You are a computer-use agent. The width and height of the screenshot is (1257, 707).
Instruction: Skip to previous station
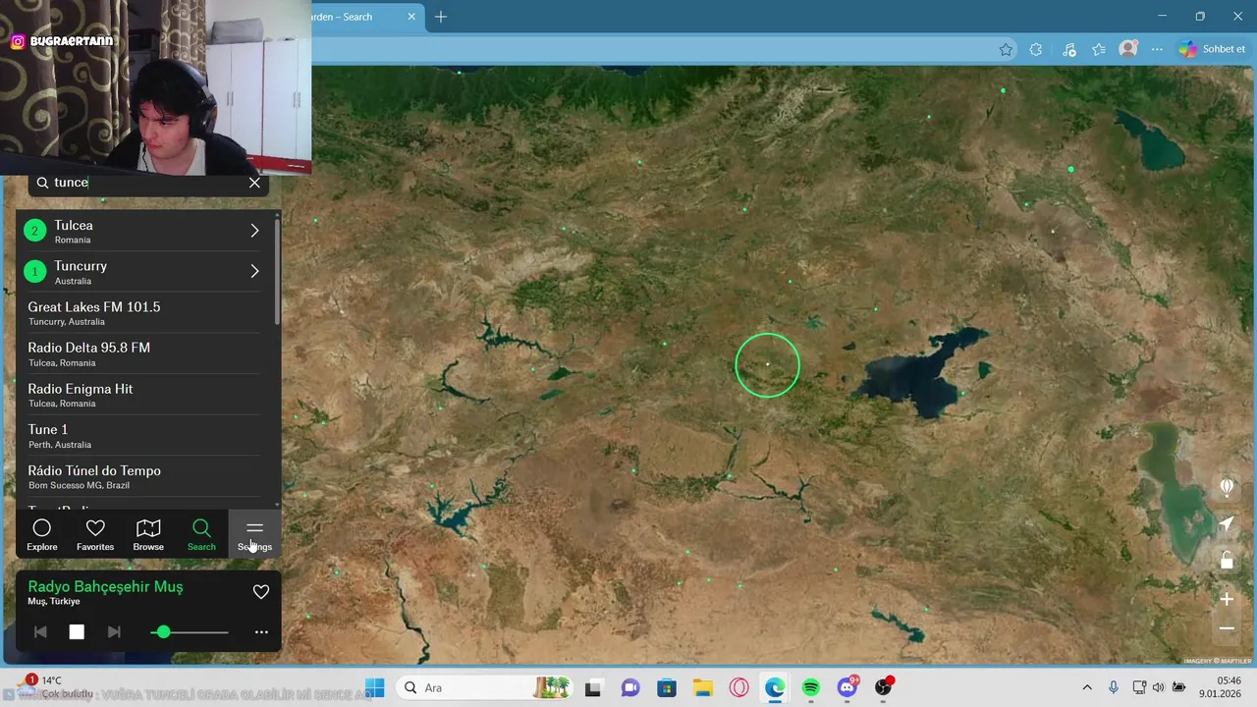click(40, 632)
